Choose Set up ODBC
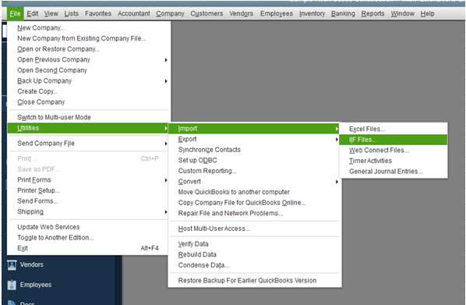The image size is (466, 305). click(x=255, y=161)
